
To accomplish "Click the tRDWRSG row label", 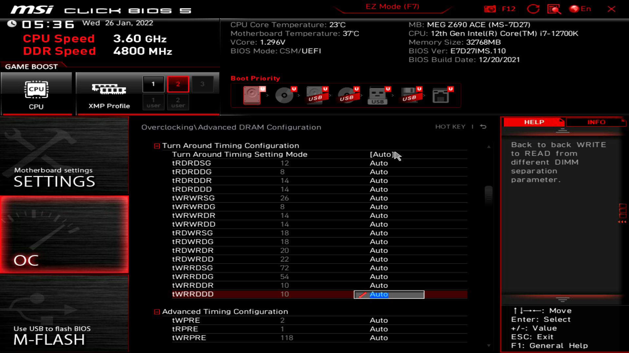I will click(x=192, y=233).
